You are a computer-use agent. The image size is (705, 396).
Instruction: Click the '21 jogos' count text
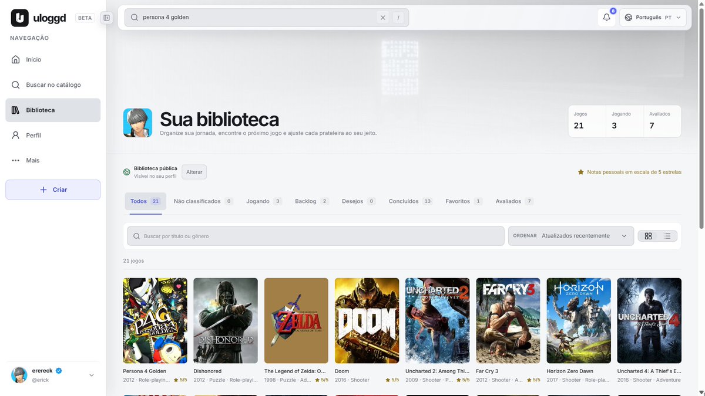133,260
